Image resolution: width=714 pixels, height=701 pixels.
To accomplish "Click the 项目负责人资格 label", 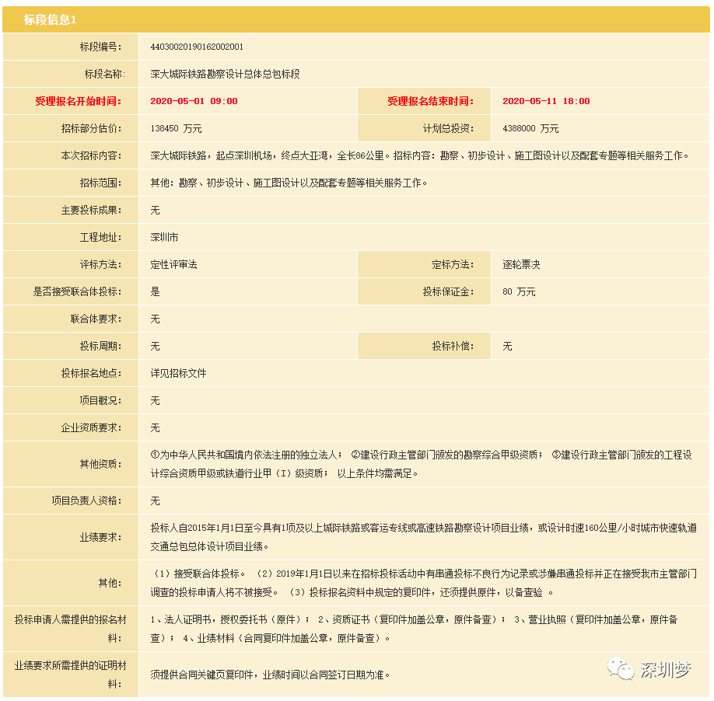I will (86, 500).
